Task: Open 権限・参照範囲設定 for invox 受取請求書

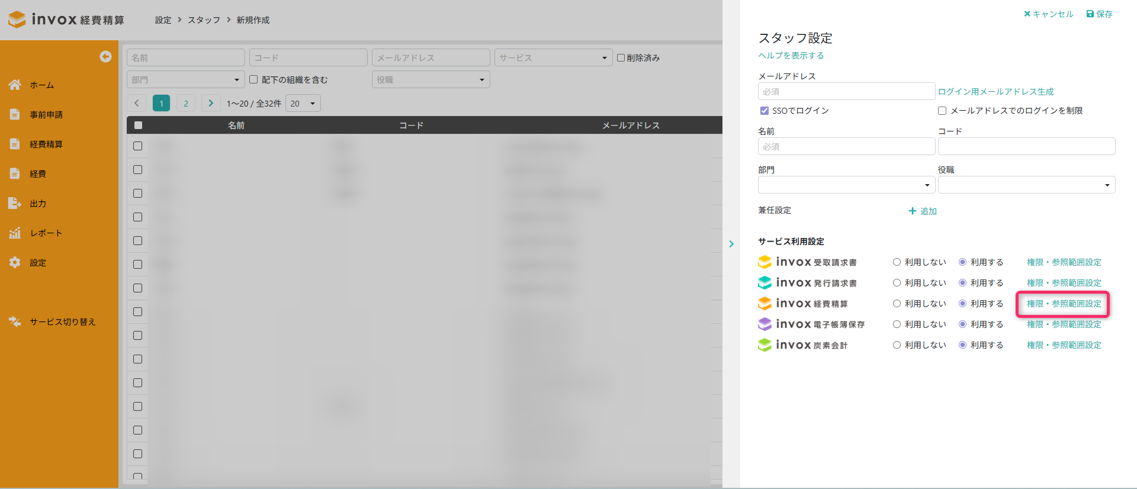Action: 1064,262
